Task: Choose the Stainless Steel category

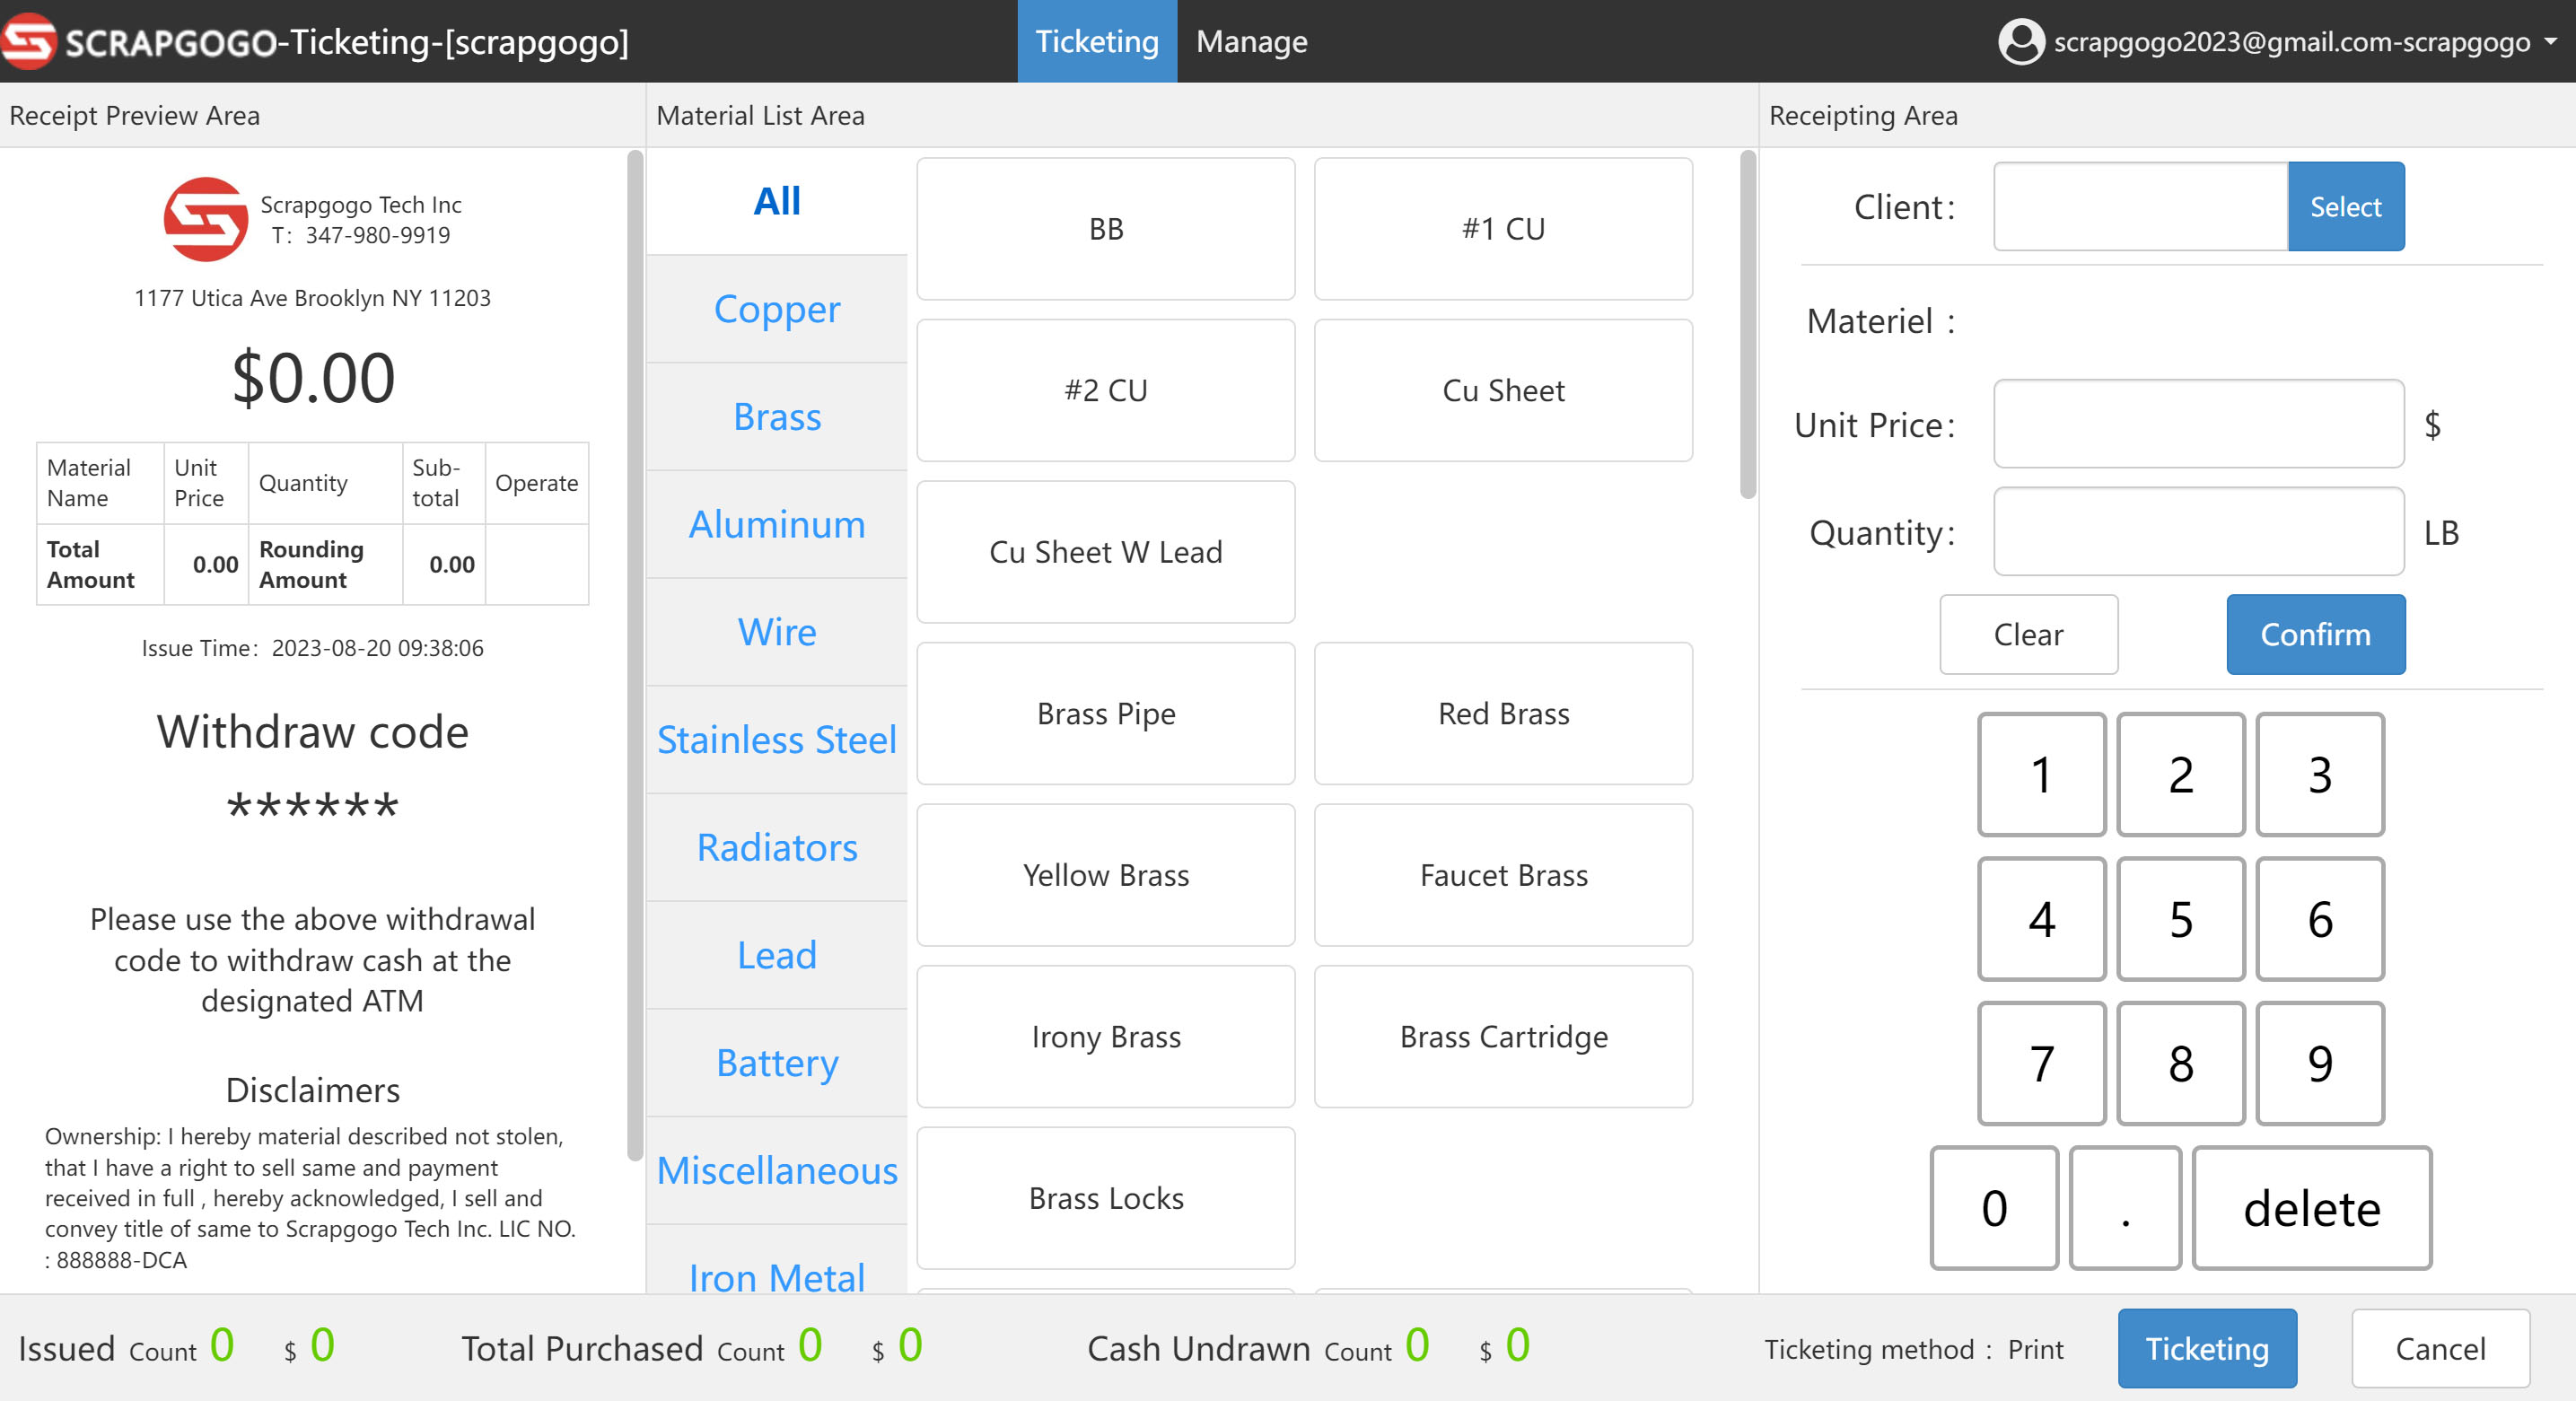Action: click(777, 740)
